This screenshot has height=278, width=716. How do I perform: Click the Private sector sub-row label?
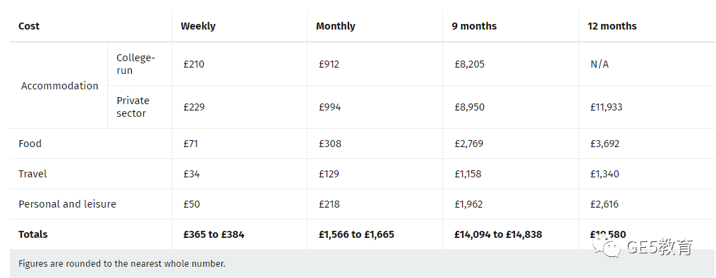pos(133,107)
